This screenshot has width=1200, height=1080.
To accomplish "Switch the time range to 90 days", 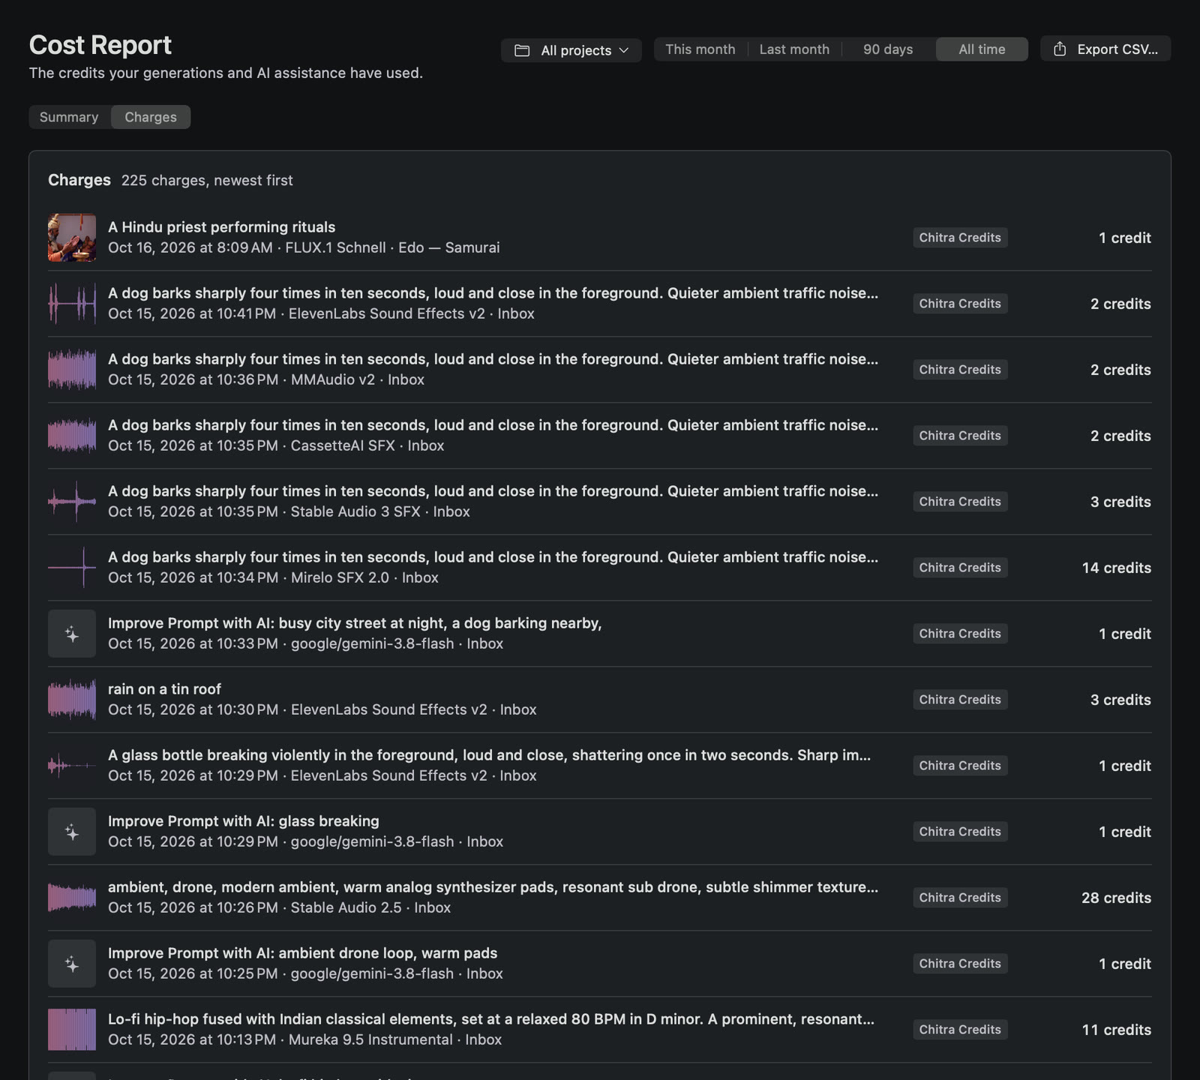I will point(888,49).
